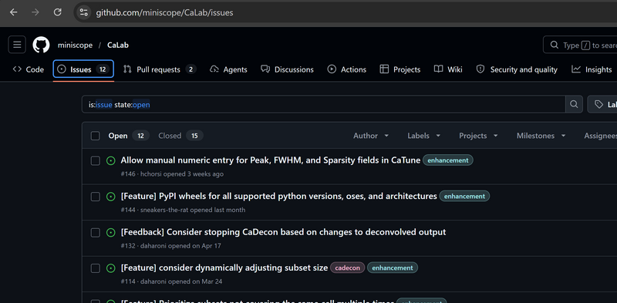Open the Pull requests tab
Viewport: 617px width, 303px height.
(x=160, y=69)
